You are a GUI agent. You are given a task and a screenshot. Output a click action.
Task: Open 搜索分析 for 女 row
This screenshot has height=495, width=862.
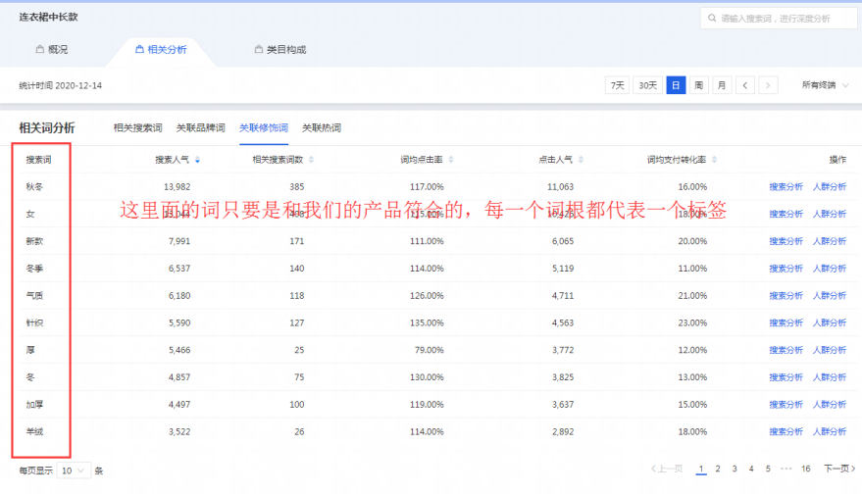click(x=786, y=214)
